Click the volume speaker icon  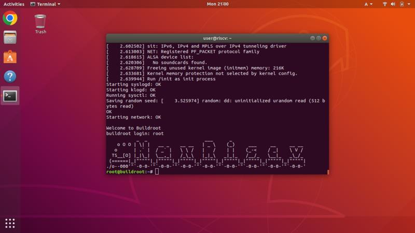click(393, 4)
